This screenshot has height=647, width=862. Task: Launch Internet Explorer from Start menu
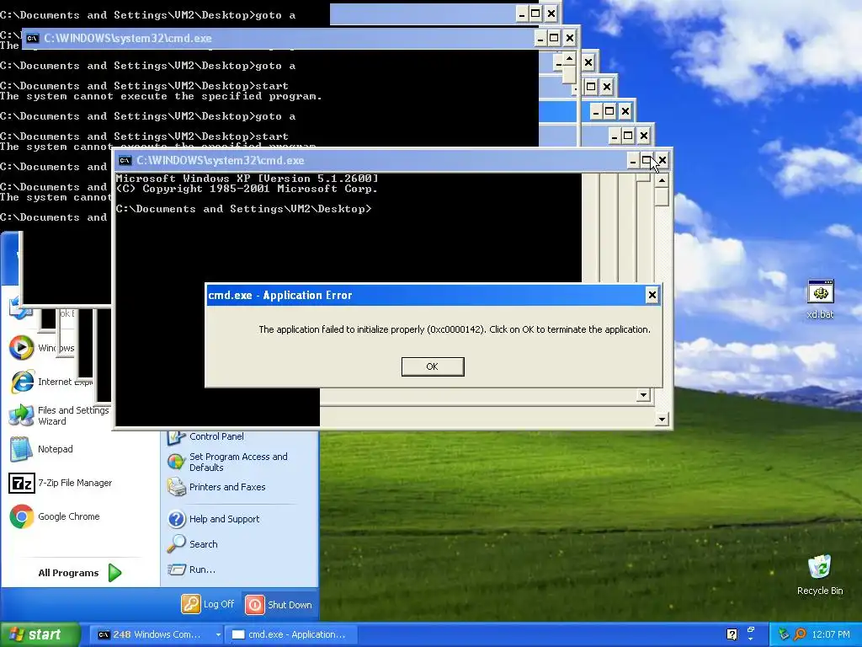tap(50, 382)
